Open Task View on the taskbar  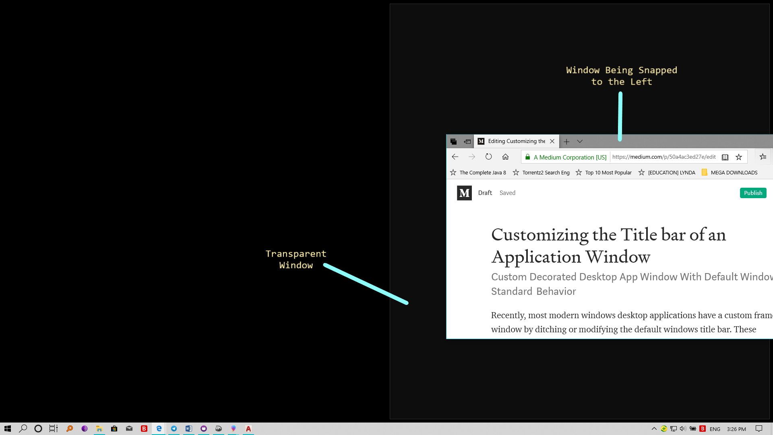point(53,429)
